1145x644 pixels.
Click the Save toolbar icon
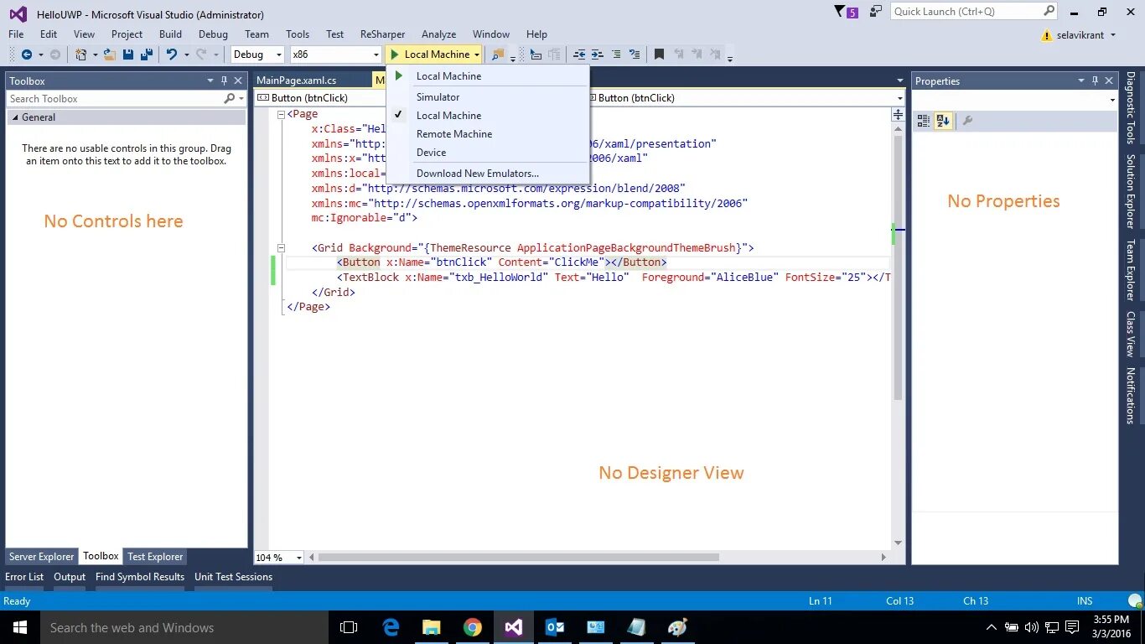point(128,55)
